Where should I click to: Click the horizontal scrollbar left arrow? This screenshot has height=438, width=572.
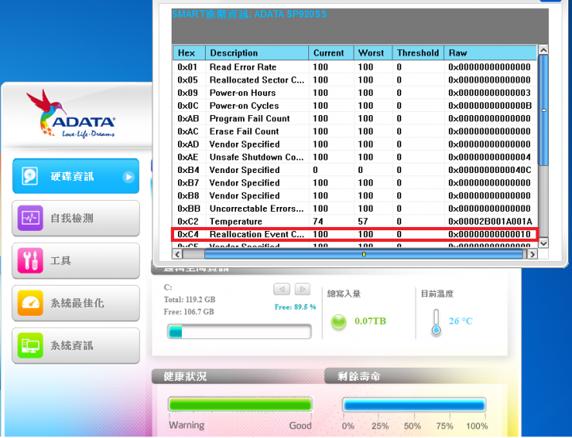[x=177, y=254]
